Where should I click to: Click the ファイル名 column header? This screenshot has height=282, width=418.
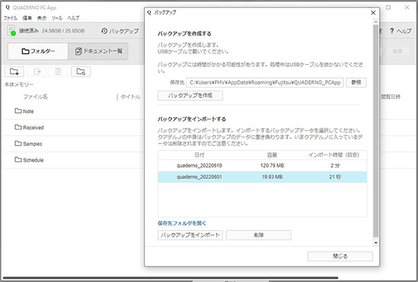click(36, 97)
